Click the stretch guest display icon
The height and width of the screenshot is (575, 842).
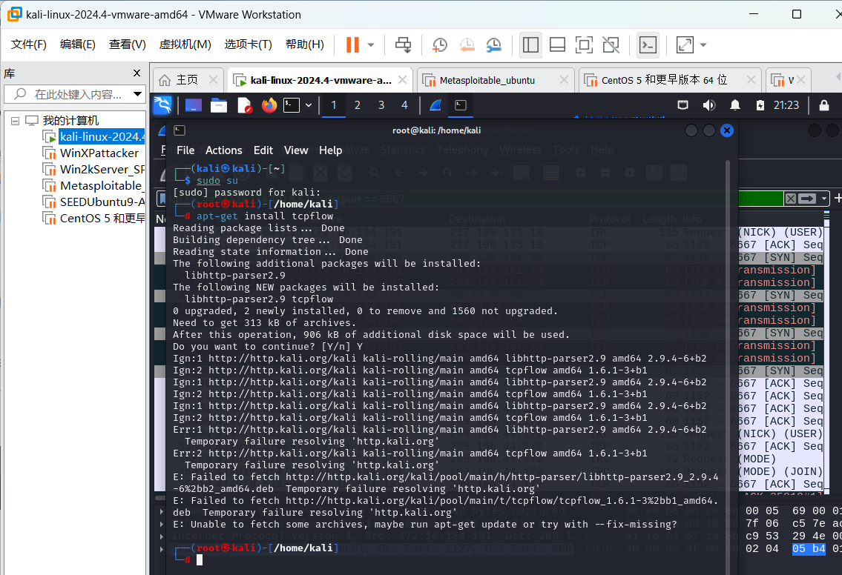(x=685, y=45)
